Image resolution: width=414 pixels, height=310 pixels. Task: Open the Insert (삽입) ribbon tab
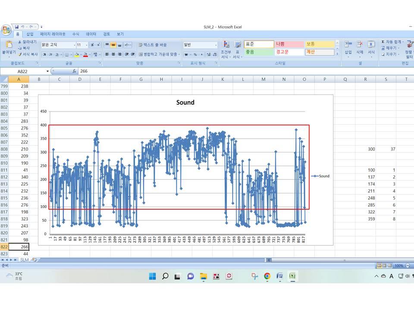tap(30, 34)
